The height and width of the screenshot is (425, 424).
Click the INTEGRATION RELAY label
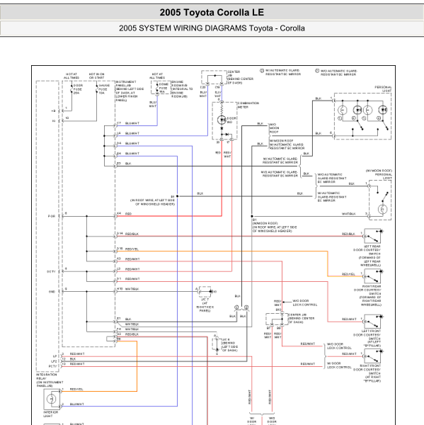(50, 380)
